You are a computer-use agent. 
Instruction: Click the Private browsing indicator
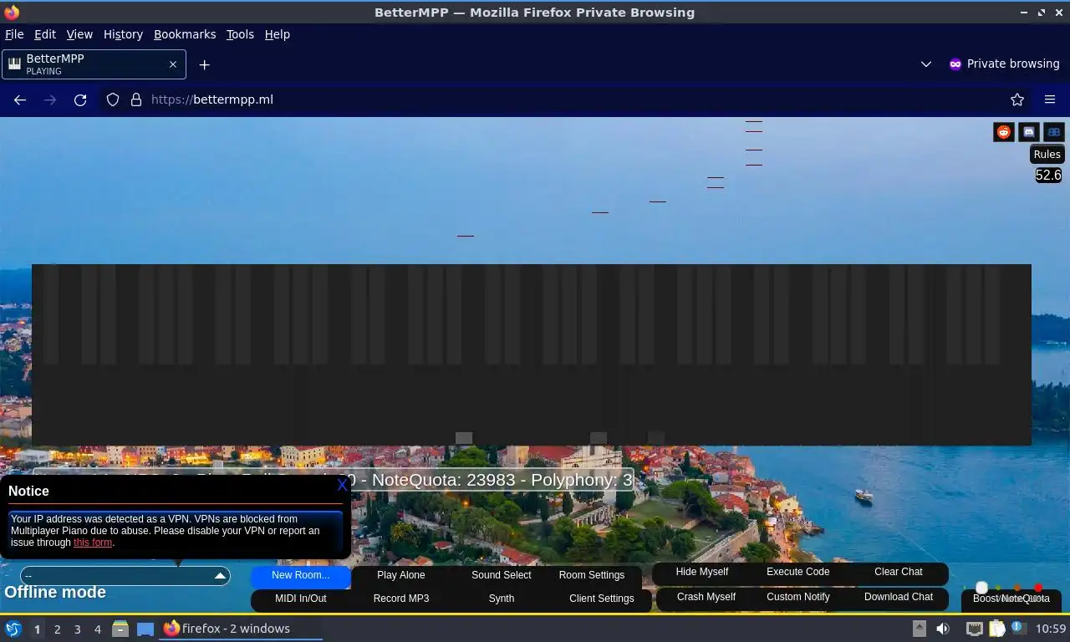(x=1004, y=64)
